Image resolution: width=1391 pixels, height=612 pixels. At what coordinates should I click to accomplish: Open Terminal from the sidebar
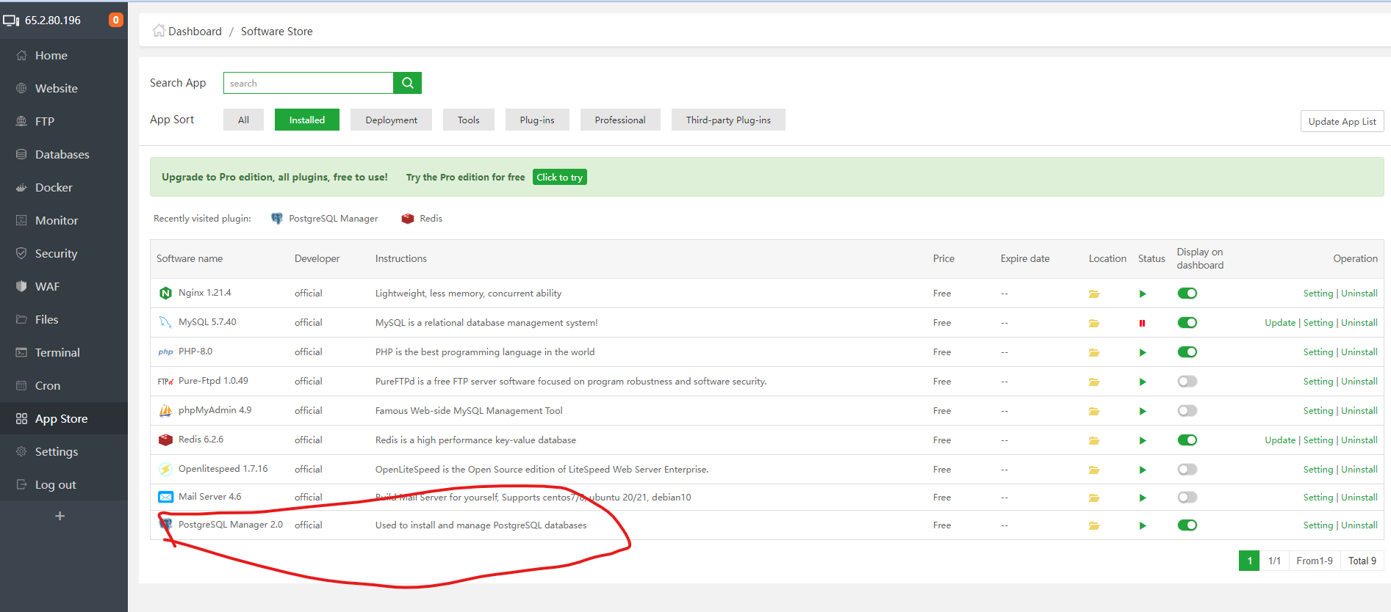click(64, 352)
